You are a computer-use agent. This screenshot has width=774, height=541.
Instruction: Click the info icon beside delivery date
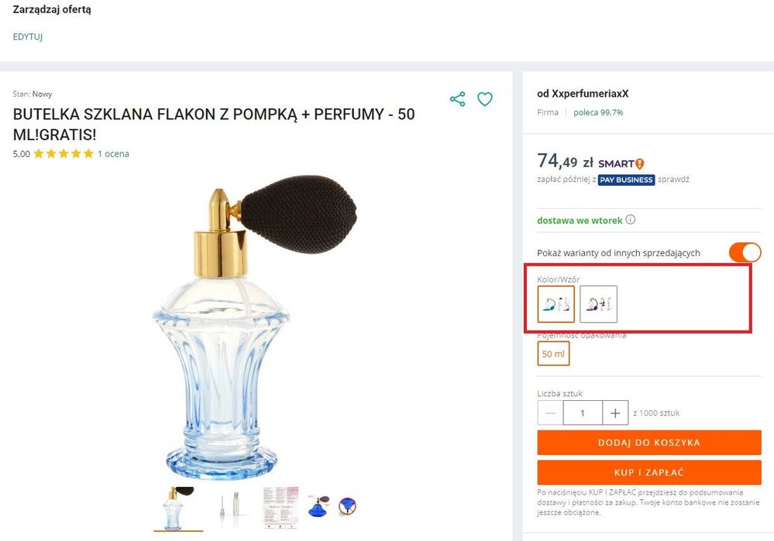pyautogui.click(x=631, y=220)
